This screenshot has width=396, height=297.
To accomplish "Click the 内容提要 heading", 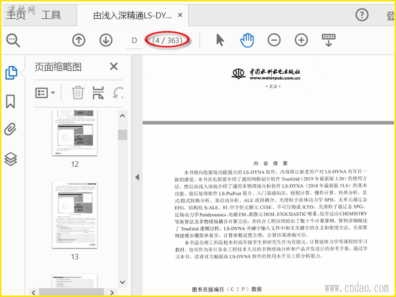I will coord(271,163).
